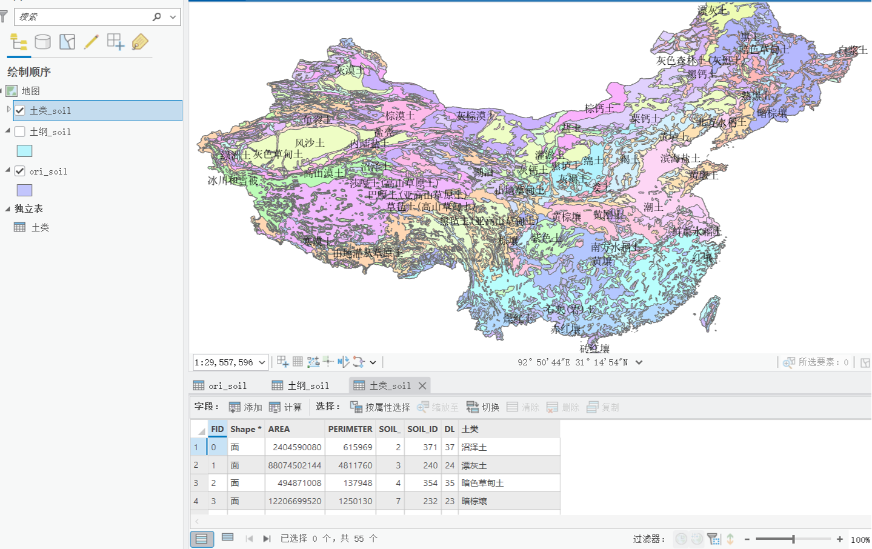Jump to the last table record

(267, 539)
